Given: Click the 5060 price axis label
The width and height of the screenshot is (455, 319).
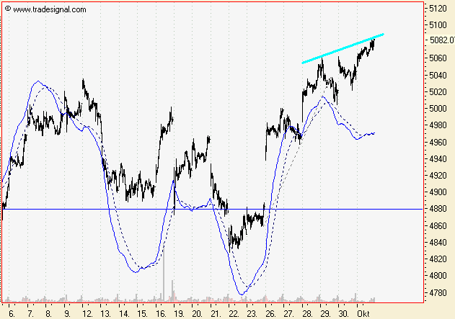Looking at the screenshot, I should tap(438, 58).
